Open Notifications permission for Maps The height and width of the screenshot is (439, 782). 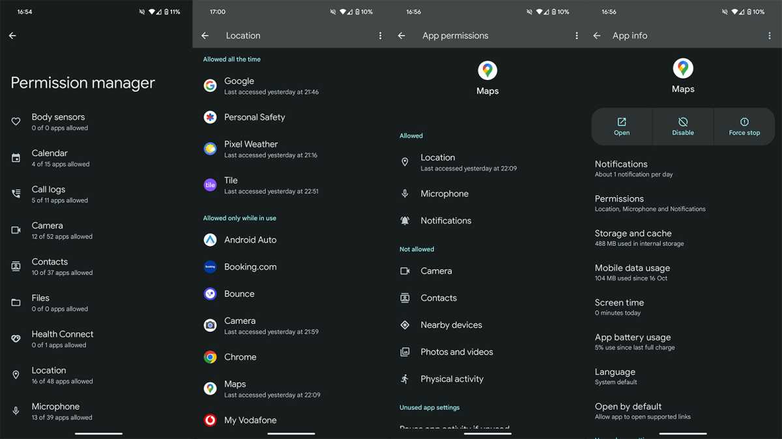(x=487, y=220)
